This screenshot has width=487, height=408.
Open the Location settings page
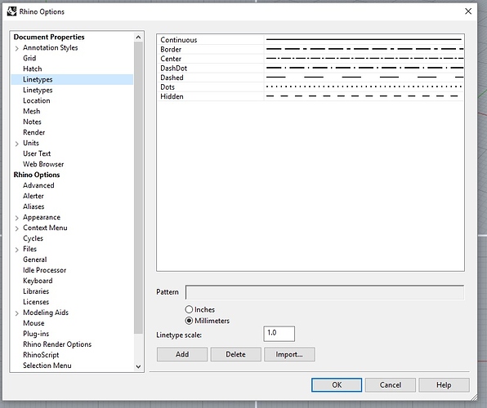pos(36,100)
